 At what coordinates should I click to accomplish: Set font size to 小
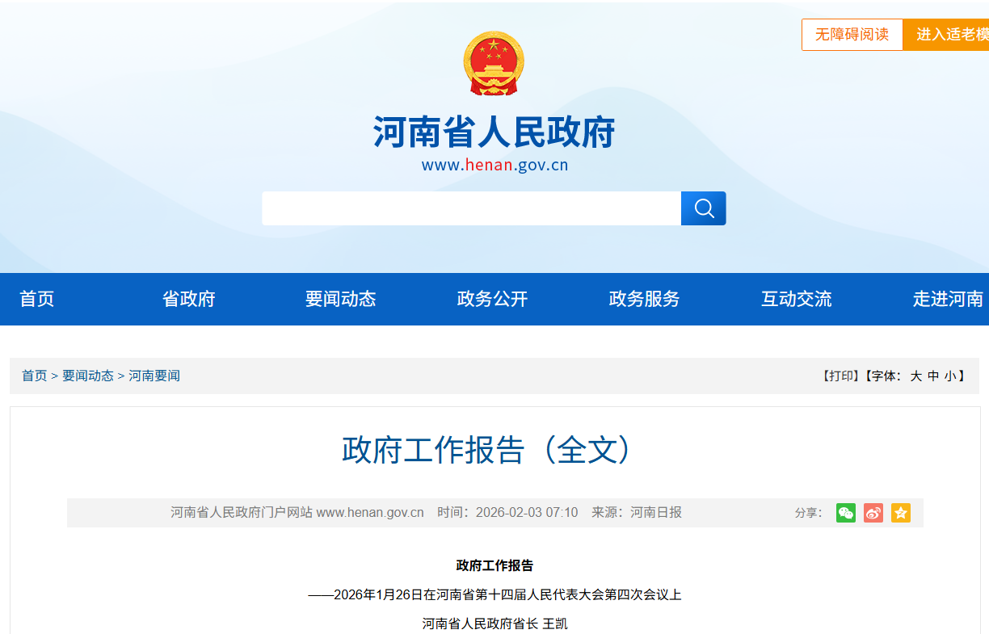(950, 376)
